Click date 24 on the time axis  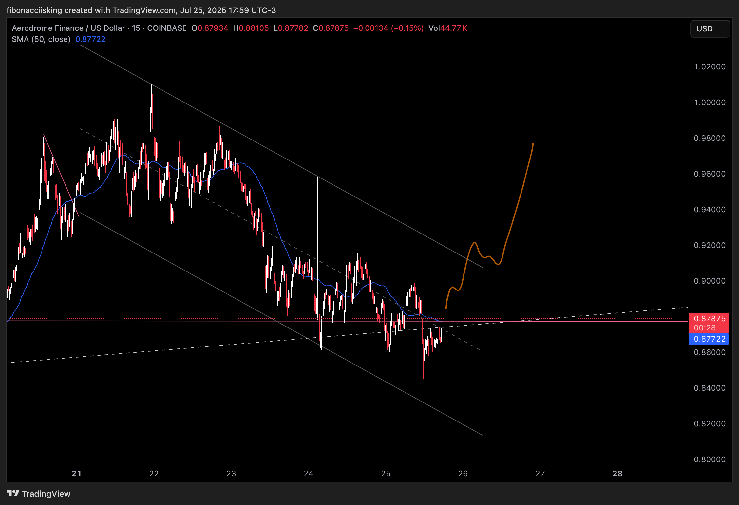[309, 474]
